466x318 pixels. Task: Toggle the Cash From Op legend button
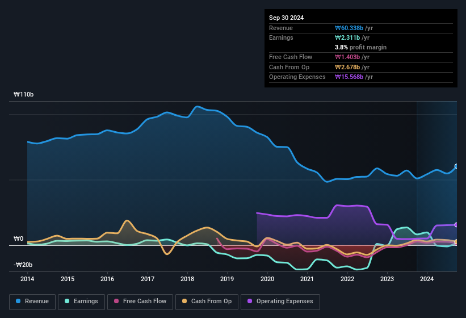[x=207, y=302]
